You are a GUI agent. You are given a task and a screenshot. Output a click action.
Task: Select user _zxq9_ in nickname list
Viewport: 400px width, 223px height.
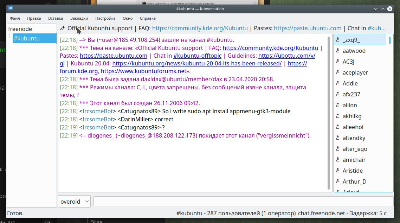tap(360, 40)
